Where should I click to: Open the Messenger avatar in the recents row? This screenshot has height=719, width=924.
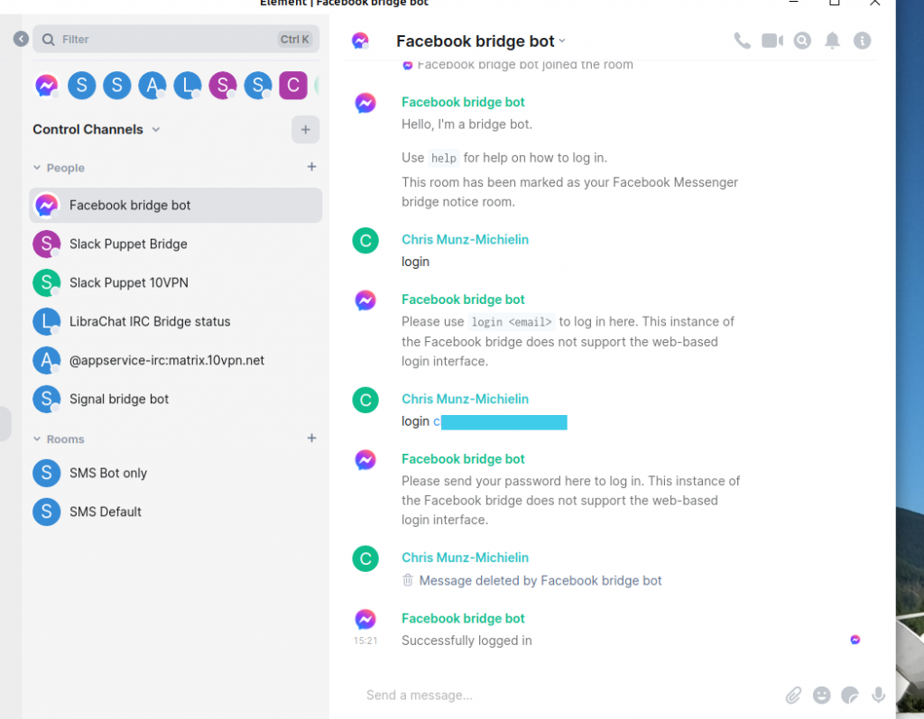pos(47,86)
